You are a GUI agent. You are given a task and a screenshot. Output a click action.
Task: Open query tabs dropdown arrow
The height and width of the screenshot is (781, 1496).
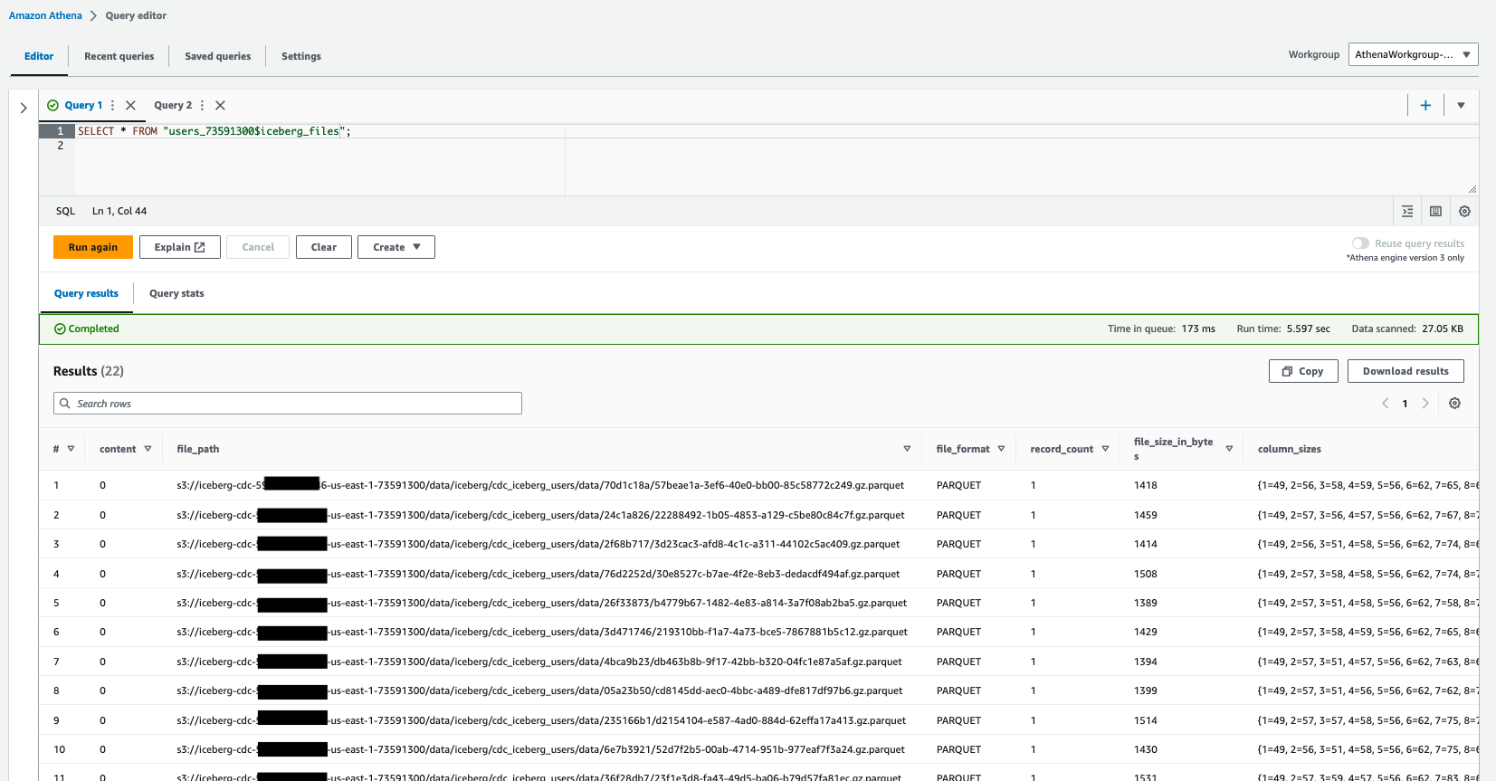tap(1461, 106)
